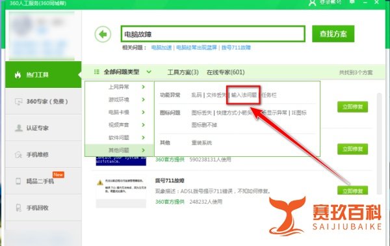Screen dimensions: 390x246
Task: Minimize the 360人工服务 window
Action: [365, 2]
